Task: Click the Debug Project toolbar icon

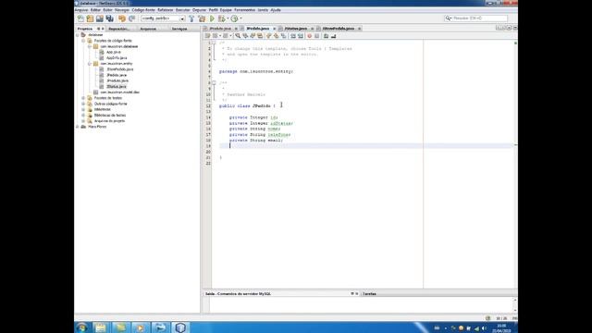Action: click(x=222, y=18)
